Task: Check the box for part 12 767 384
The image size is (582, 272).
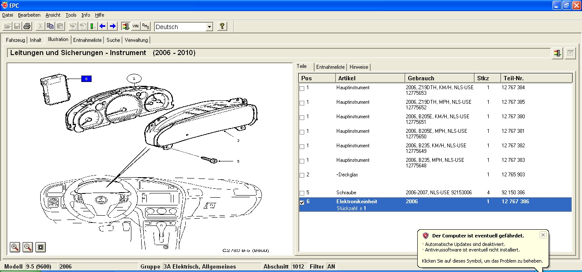Action: 302,89
